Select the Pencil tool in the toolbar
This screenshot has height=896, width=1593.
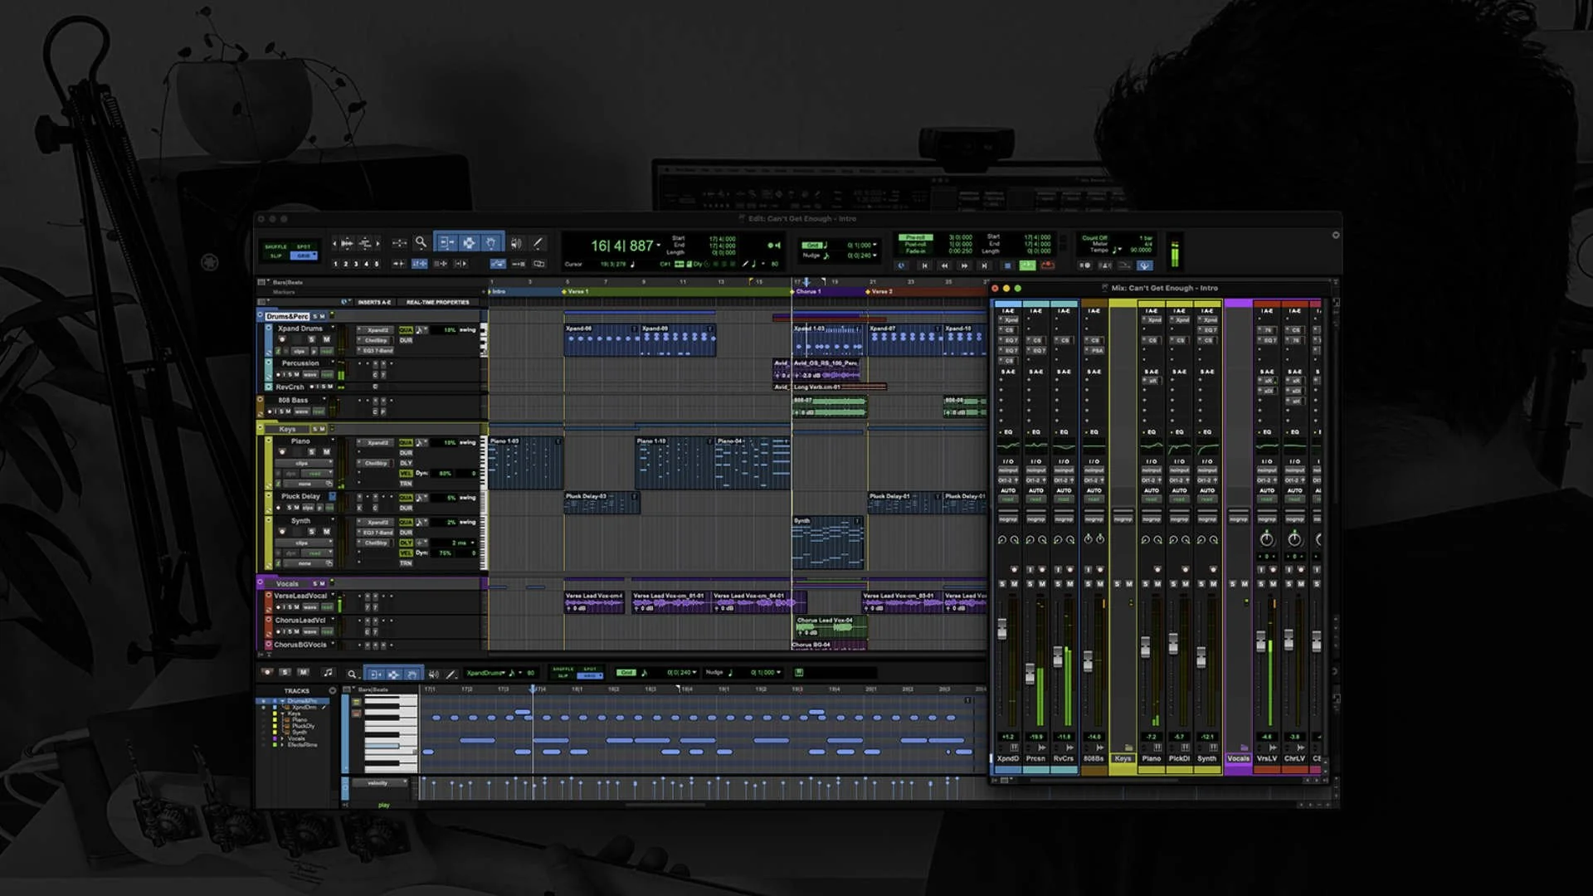coord(538,243)
